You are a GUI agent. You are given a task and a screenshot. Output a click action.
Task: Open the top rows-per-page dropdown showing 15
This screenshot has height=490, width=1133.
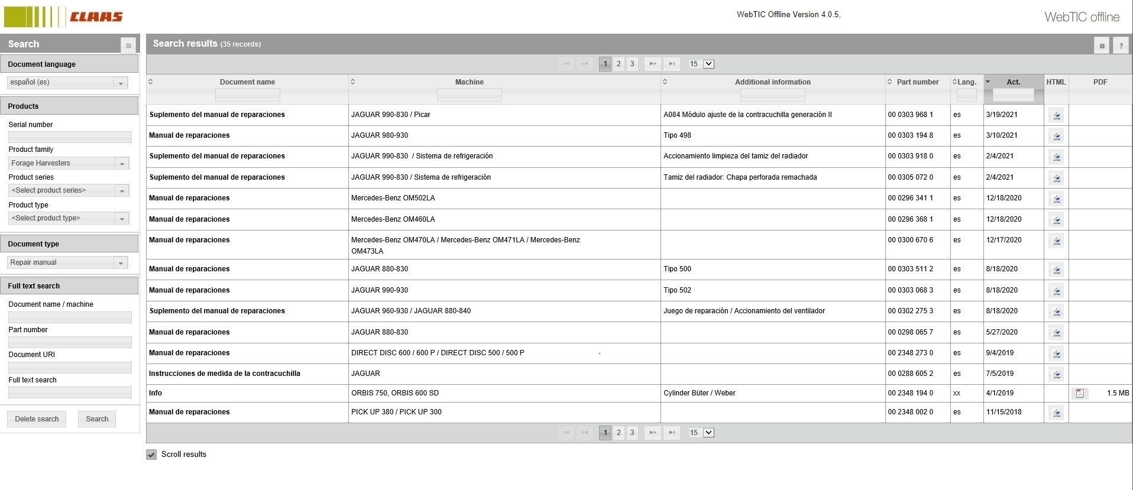pyautogui.click(x=708, y=64)
